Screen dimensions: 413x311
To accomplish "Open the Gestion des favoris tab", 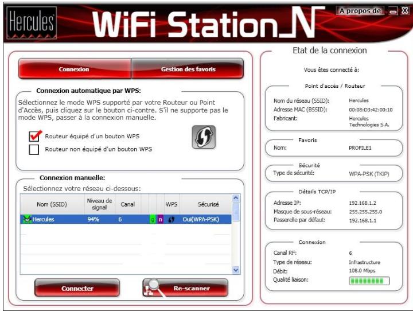I will coord(188,69).
